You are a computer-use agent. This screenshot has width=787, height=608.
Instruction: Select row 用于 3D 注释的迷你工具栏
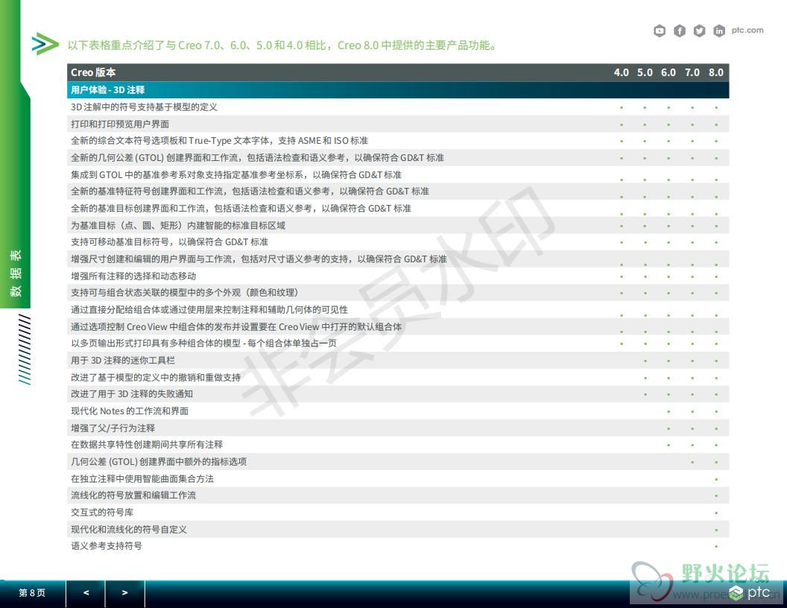pos(398,360)
